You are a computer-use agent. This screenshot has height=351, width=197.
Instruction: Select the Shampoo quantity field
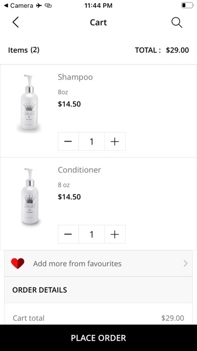(91, 142)
